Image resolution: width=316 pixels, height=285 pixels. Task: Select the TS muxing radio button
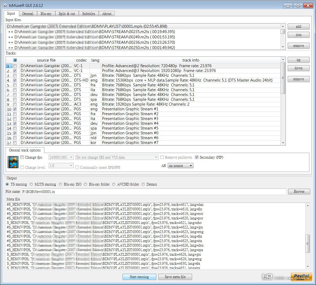7,184
